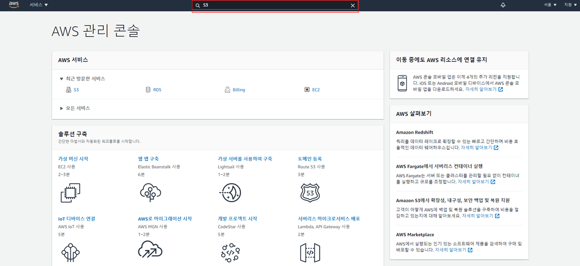
Task: Click the mobile app phone icon
Action: (402, 83)
